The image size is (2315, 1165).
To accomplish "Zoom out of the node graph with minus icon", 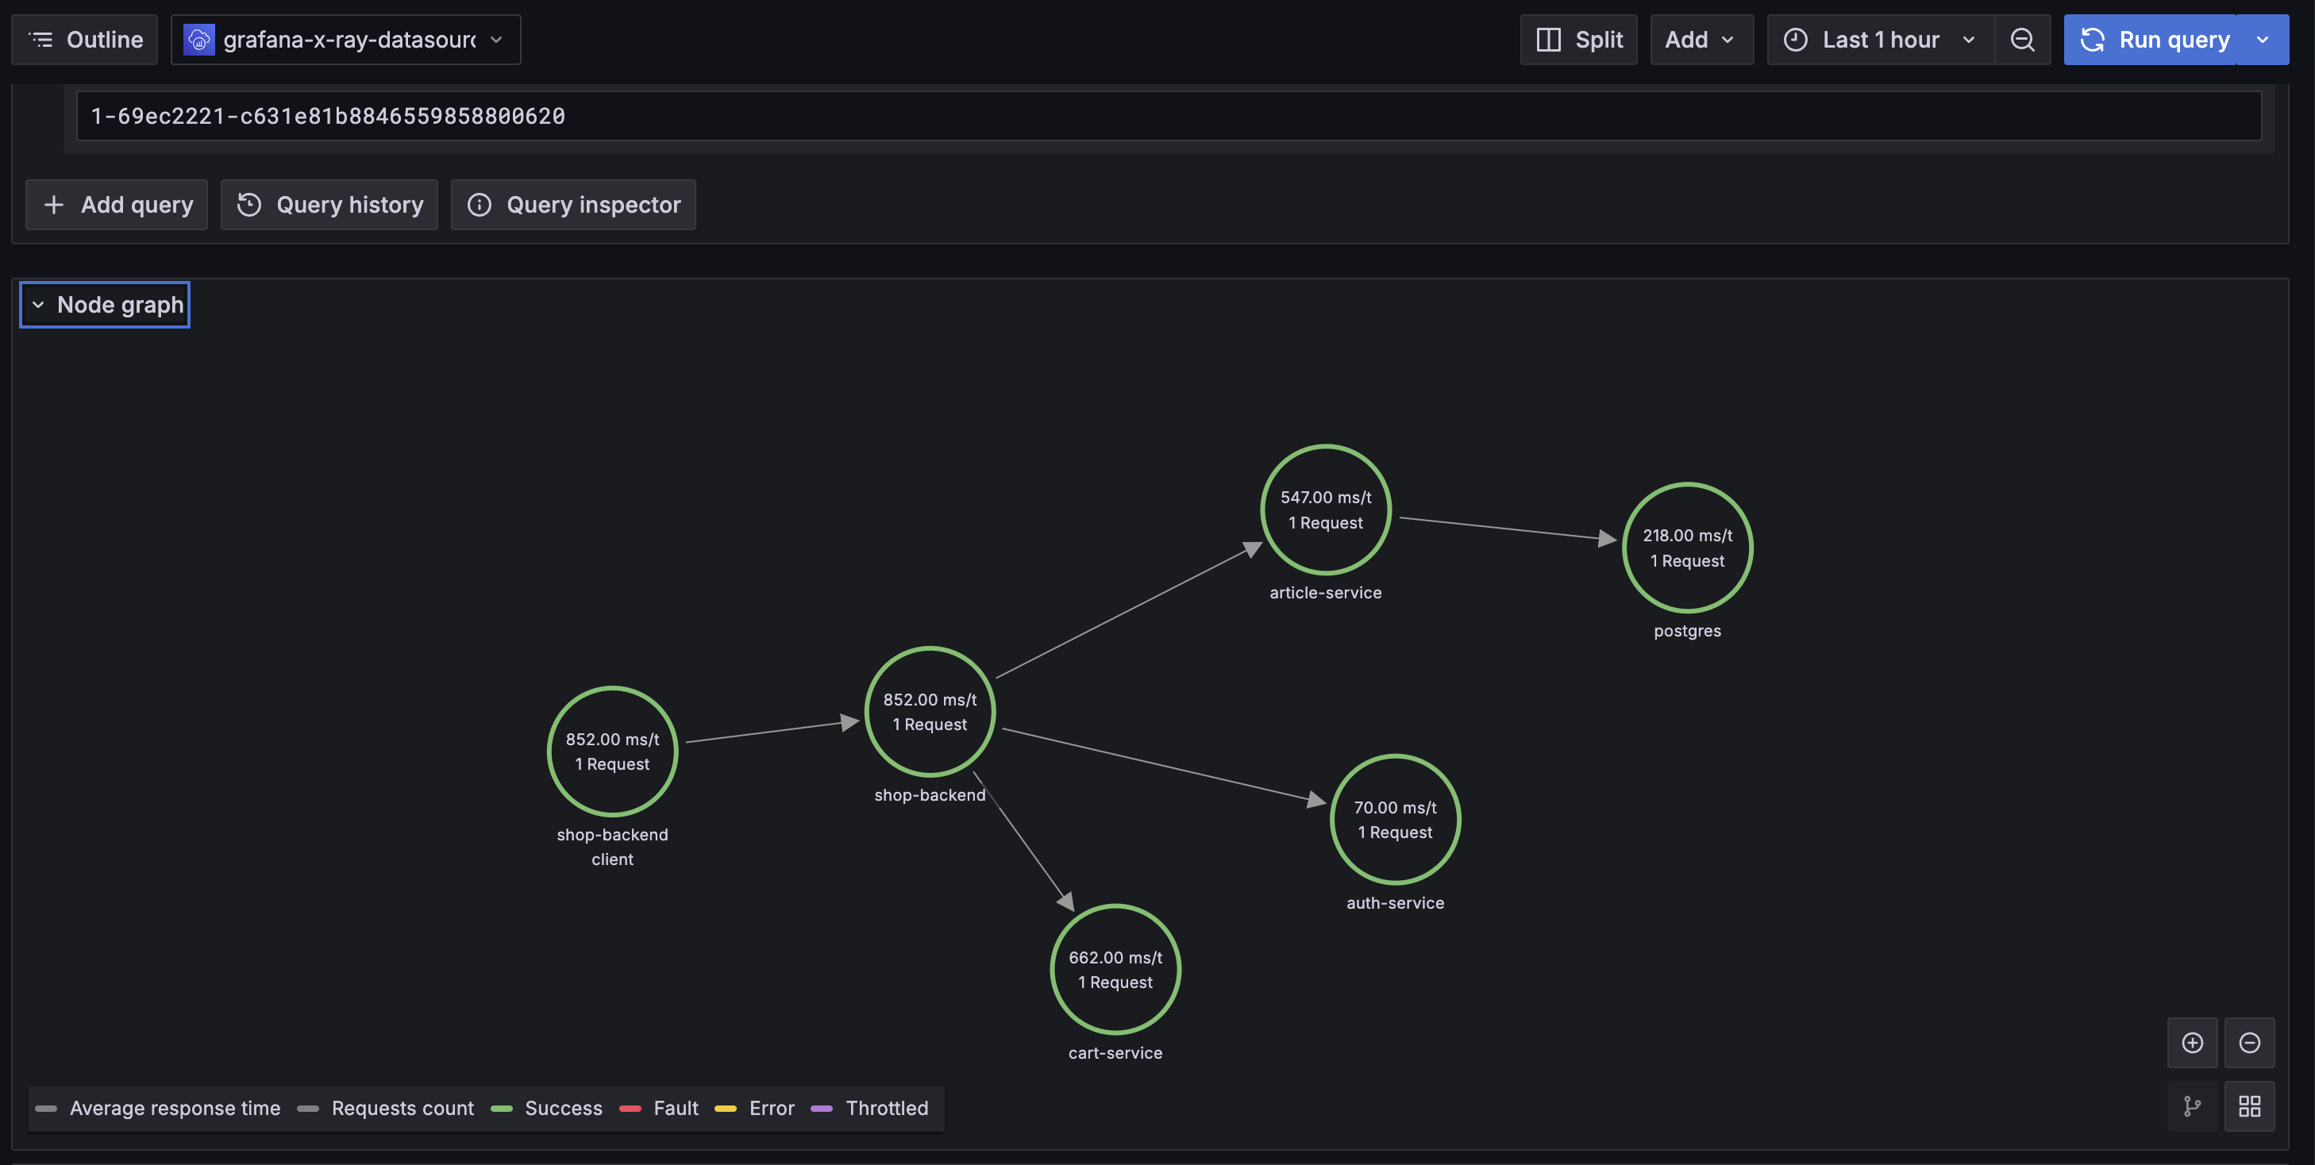I will tap(2251, 1043).
